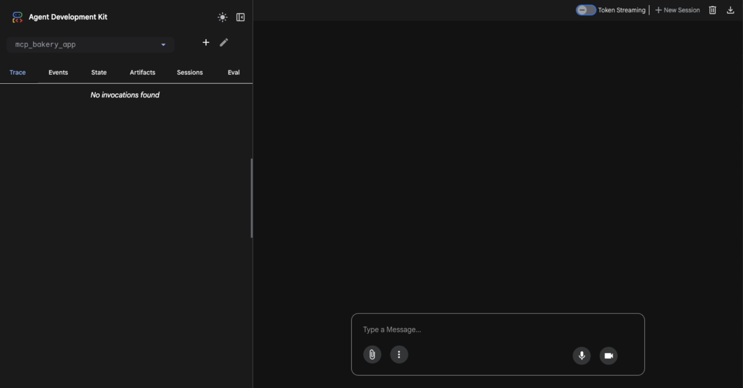Click the side panel scrollbar handle
The image size is (743, 388).
(252, 198)
